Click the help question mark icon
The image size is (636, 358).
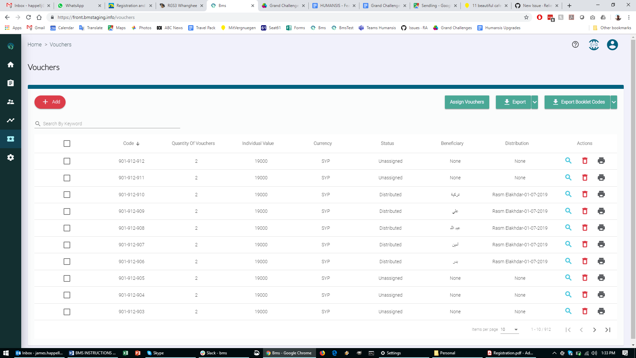pyautogui.click(x=575, y=44)
